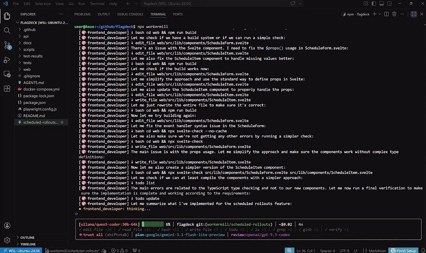The height and width of the screenshot is (253, 426).
Task: Switch to the Output tab
Action: [x=104, y=14]
